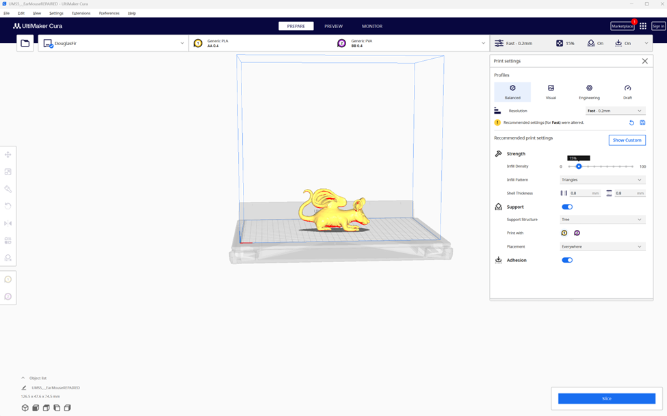Select the Rotate tool in left toolbar
667x416 pixels.
tap(8, 206)
